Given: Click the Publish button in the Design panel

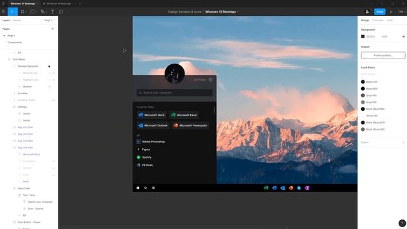Looking at the screenshot, I should tap(383, 55).
